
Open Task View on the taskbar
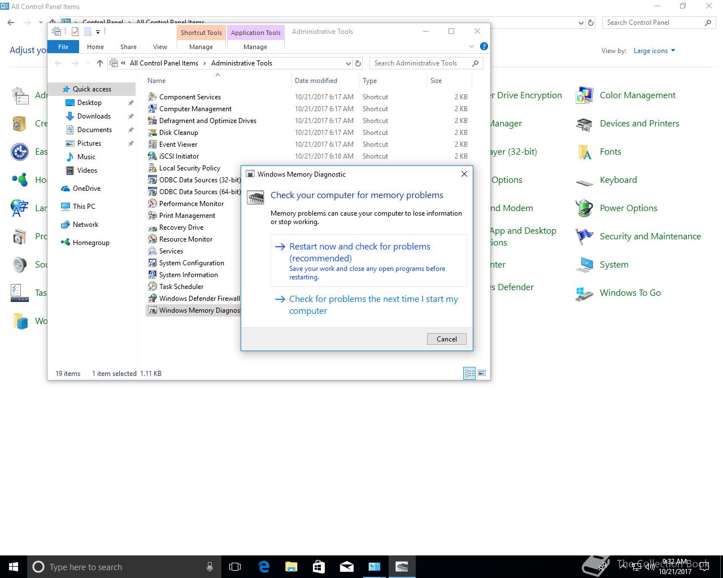click(235, 567)
